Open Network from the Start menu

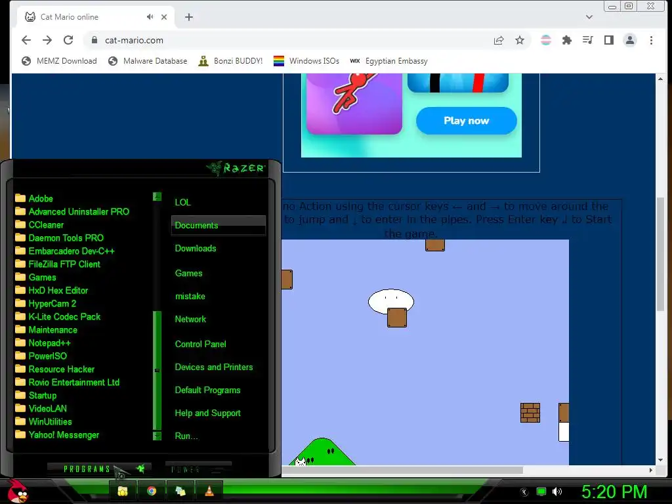click(x=190, y=320)
